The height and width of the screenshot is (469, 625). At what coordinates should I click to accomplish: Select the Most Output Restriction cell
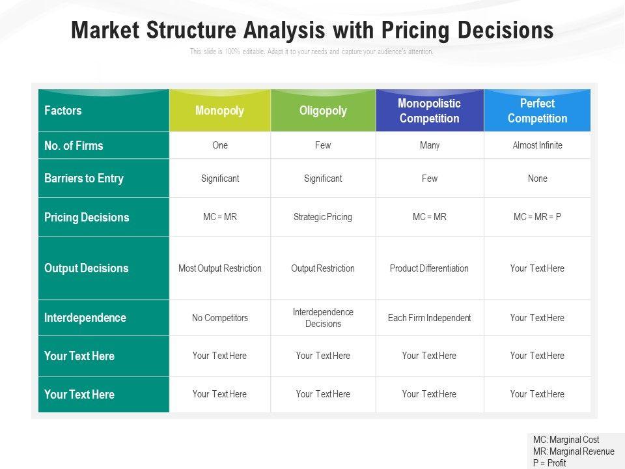pyautogui.click(x=220, y=268)
